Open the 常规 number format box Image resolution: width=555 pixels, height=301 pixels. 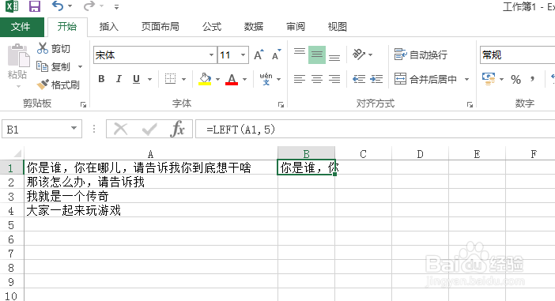click(x=517, y=55)
